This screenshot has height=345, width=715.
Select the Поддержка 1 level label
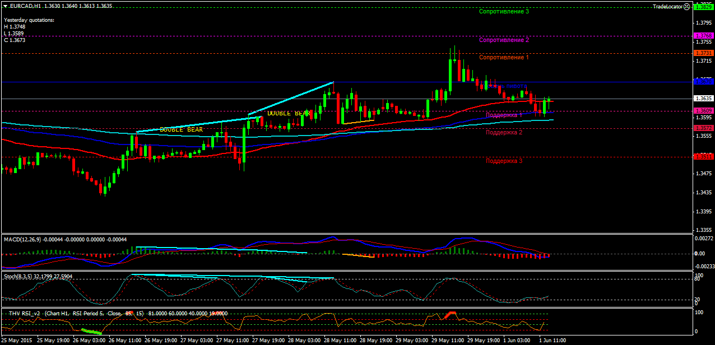tap(504, 115)
